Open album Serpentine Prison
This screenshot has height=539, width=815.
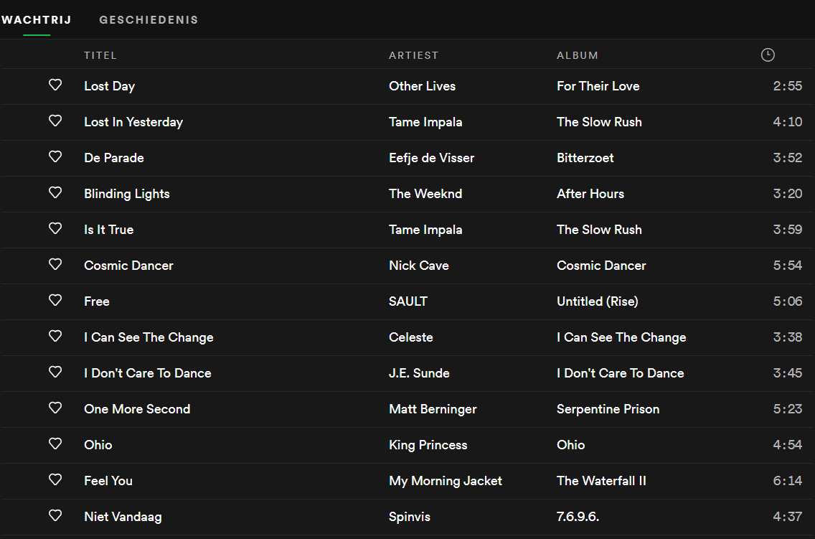click(x=608, y=409)
